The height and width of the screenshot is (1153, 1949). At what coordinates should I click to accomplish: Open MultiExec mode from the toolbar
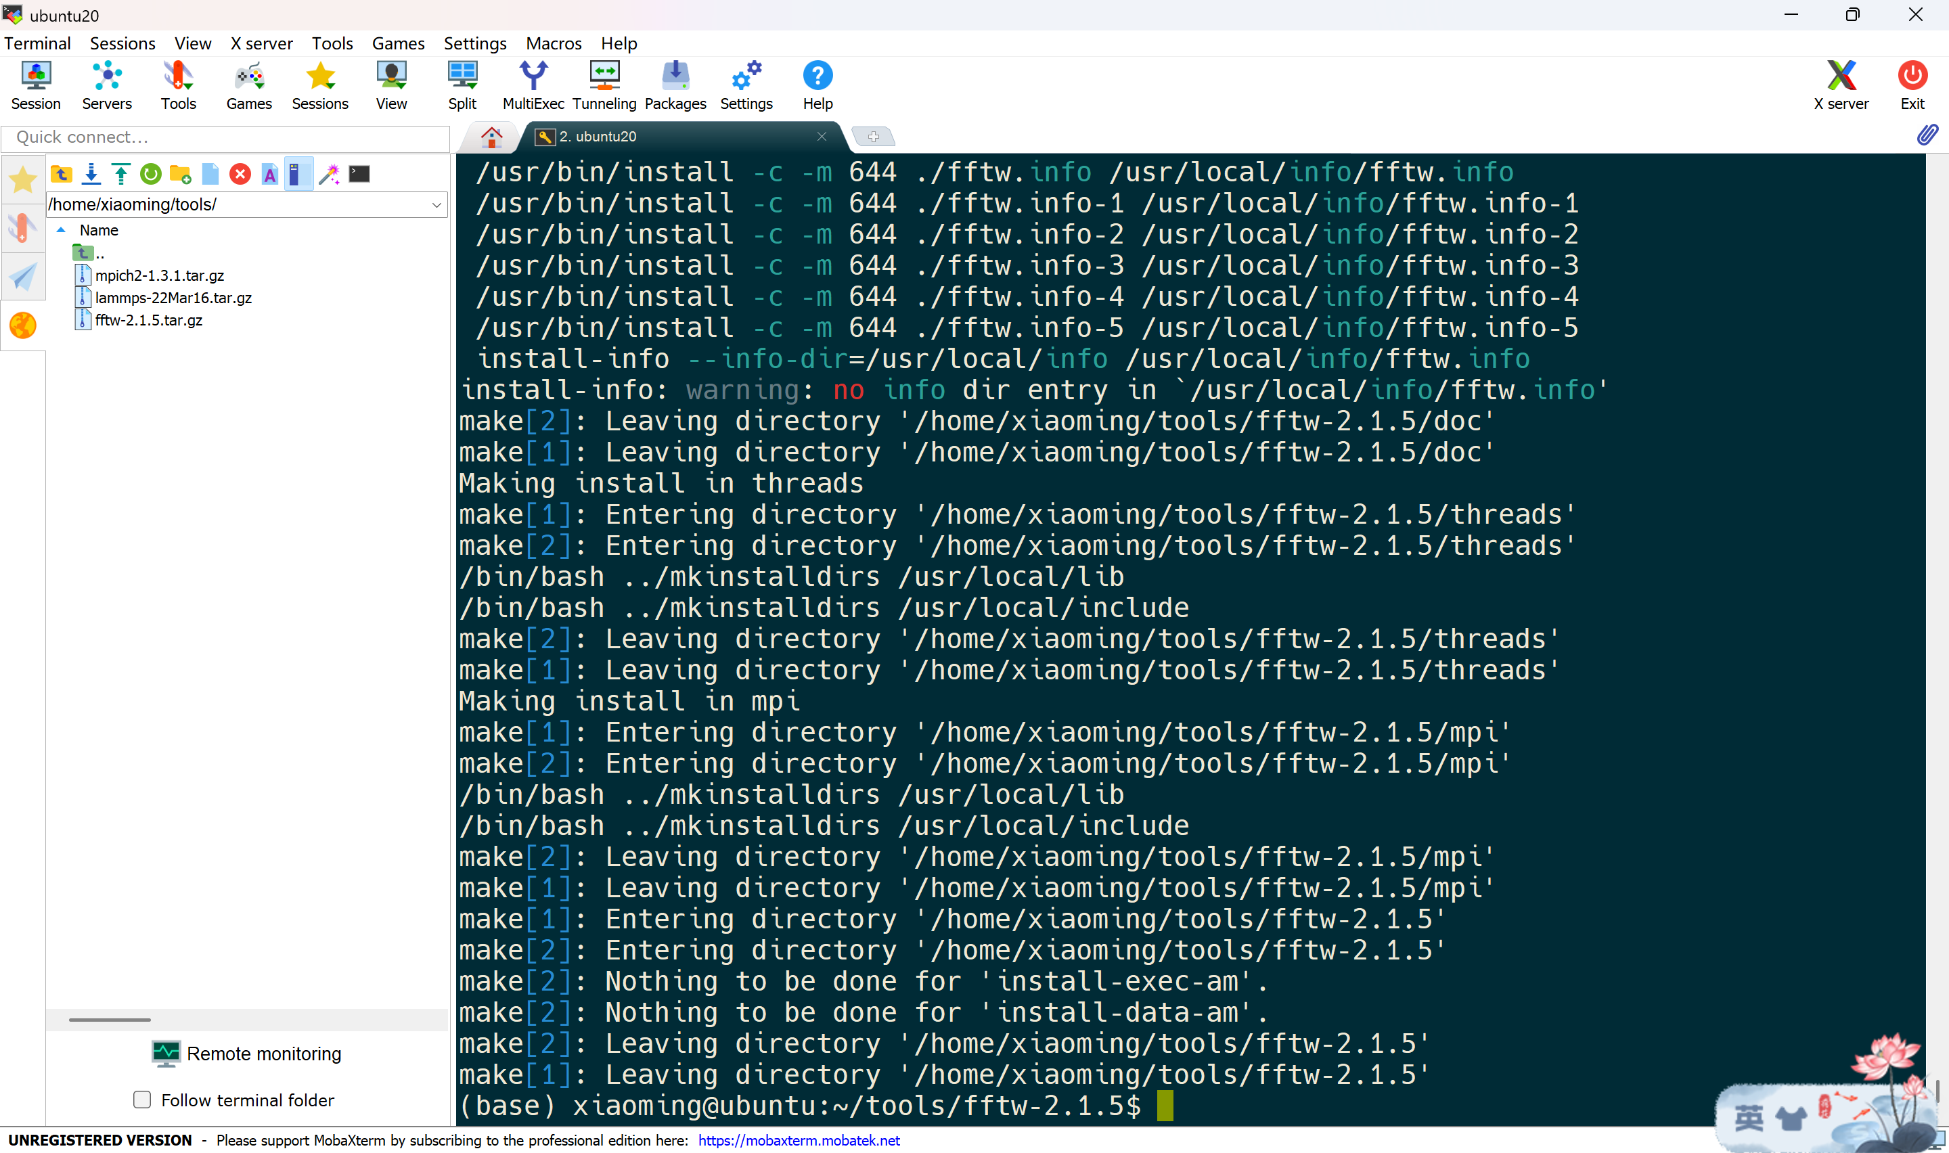534,85
